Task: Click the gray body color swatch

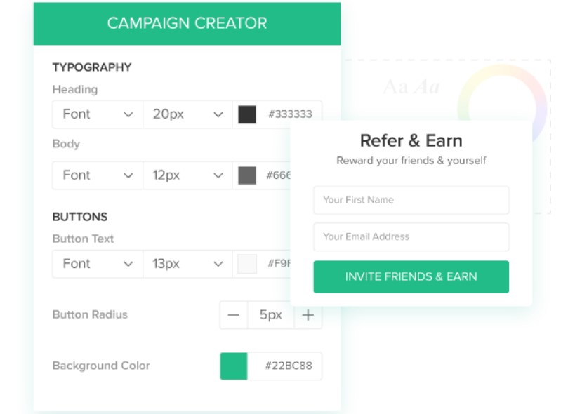Action: (x=247, y=175)
